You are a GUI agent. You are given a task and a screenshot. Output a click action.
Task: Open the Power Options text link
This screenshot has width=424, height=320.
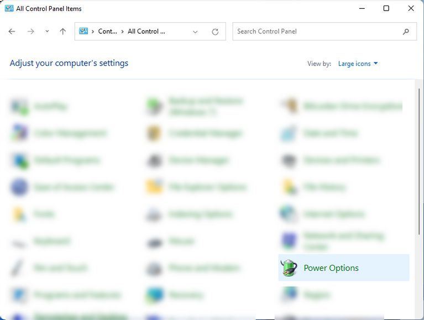pos(331,268)
